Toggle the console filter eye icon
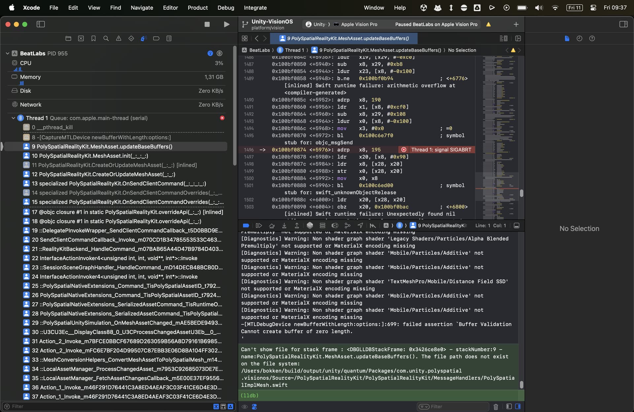The image size is (634, 412). click(245, 407)
